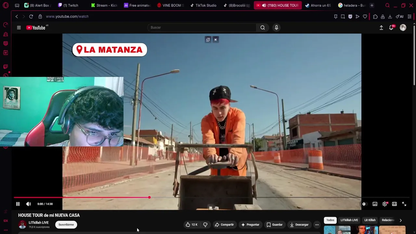Open the LITkillah LIVE channel name
Viewport: 416px width, 234px height.
pos(39,223)
